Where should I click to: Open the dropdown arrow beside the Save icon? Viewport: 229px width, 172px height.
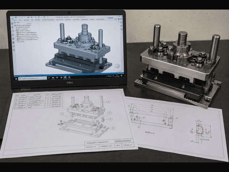point(17,18)
